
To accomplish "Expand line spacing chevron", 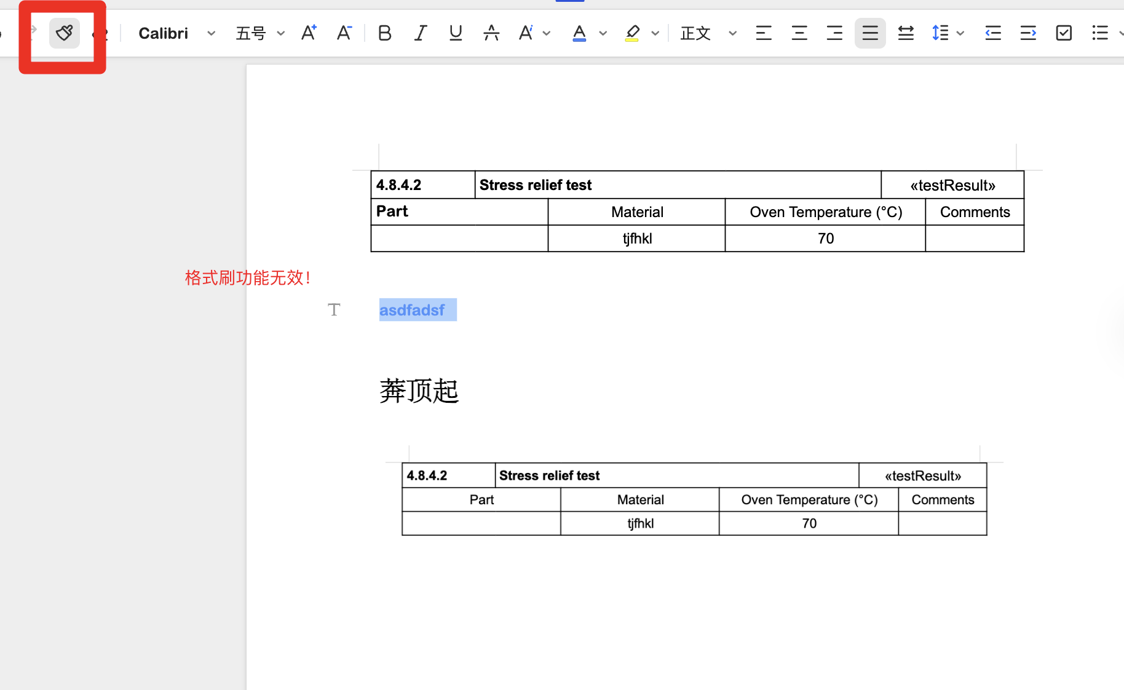I will point(960,33).
